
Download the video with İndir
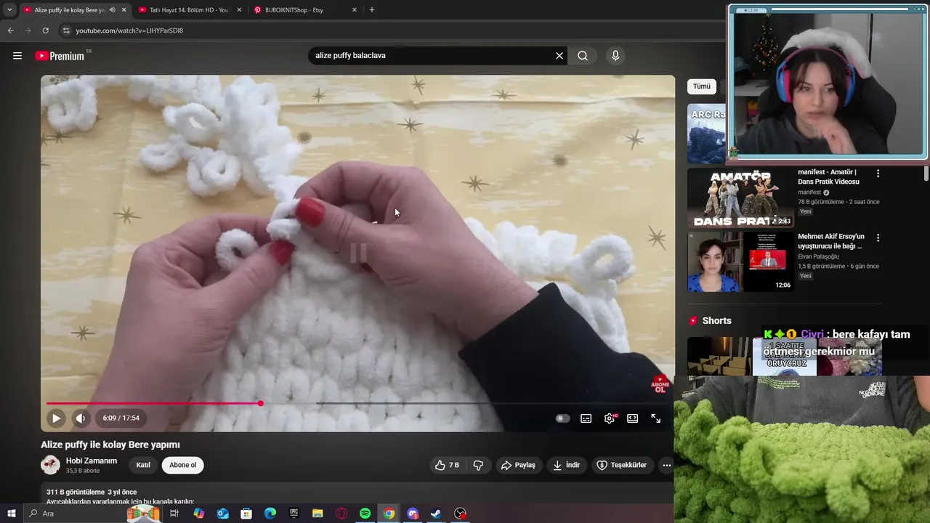(x=566, y=465)
